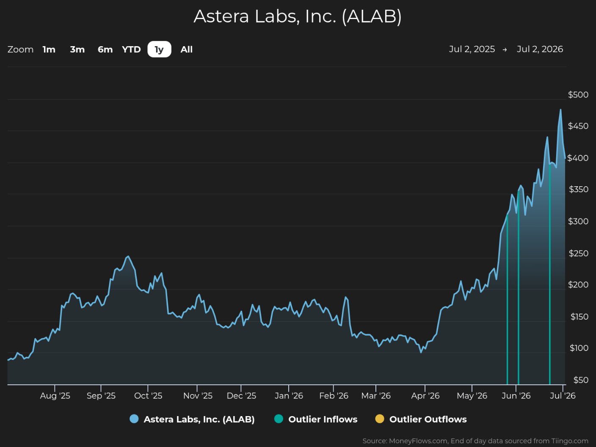Click the Zoom label text
Viewport: 596px width, 447px height.
20,50
